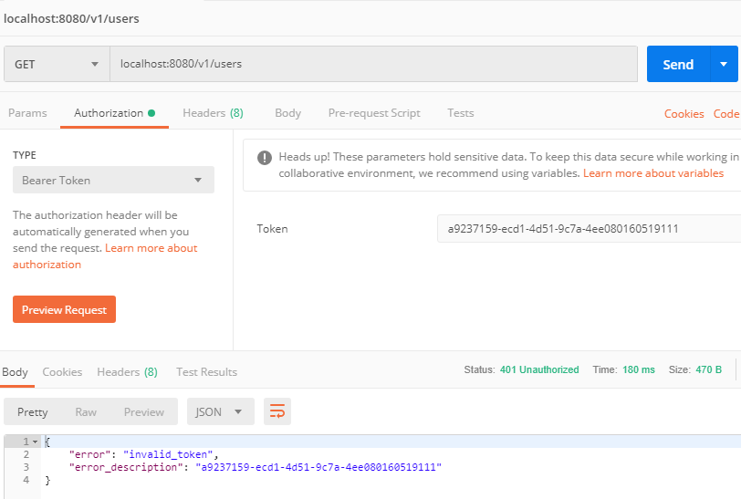
Task: Select the Authorization tab
Action: pyautogui.click(x=114, y=113)
